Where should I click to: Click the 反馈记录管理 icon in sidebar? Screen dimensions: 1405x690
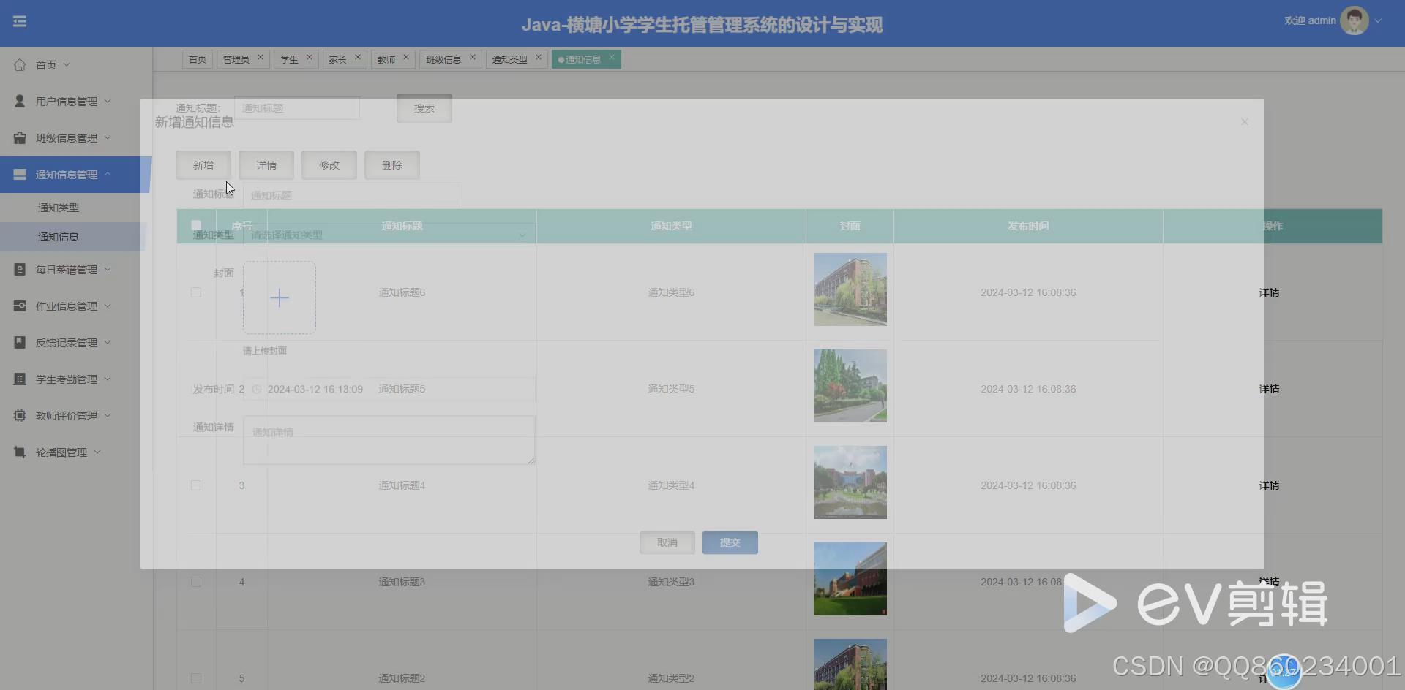[20, 343]
